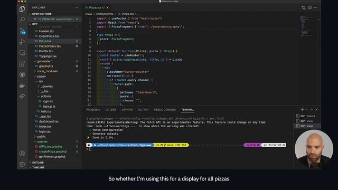Select the Terminal panel tab

pos(187,110)
